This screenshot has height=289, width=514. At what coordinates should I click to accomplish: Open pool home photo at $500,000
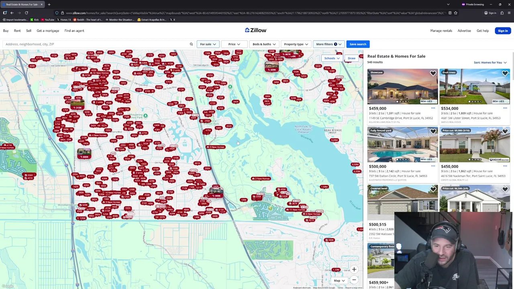pos(402,144)
